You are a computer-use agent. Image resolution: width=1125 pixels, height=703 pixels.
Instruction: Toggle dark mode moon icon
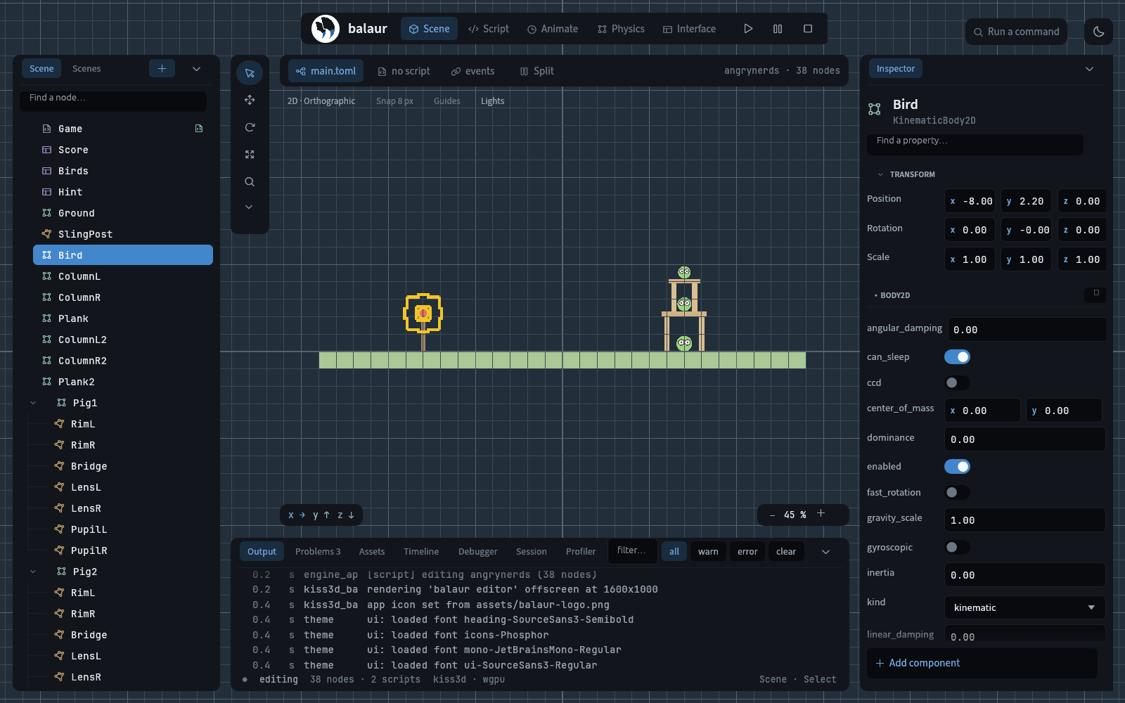click(x=1098, y=32)
